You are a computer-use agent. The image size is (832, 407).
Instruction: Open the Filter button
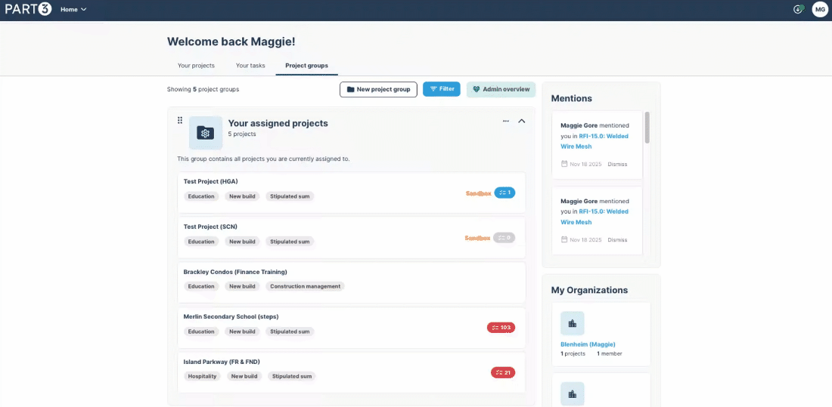[442, 89]
